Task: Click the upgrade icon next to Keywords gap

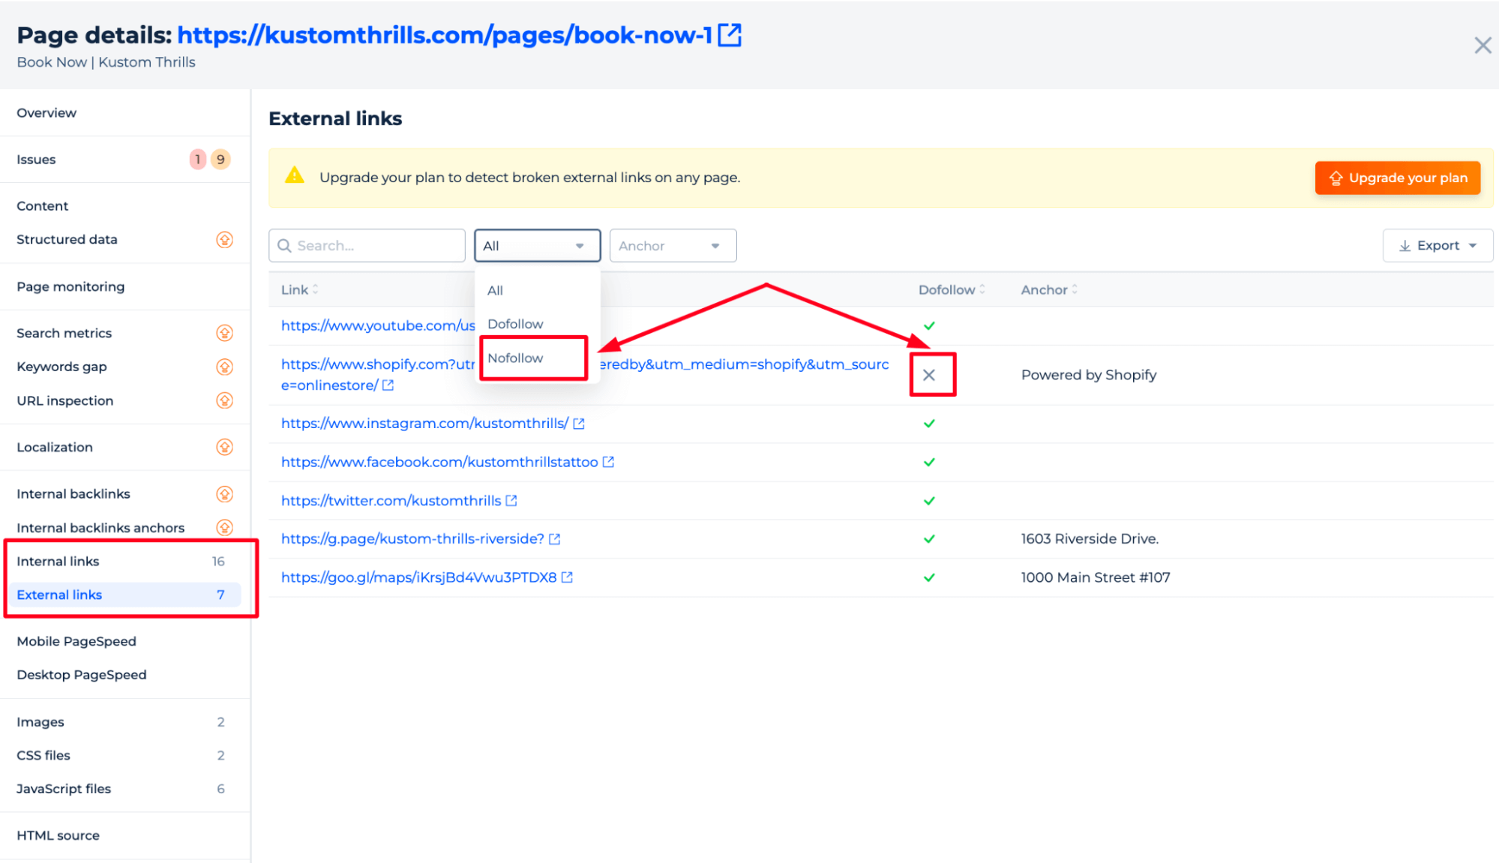Action: pyautogui.click(x=224, y=367)
